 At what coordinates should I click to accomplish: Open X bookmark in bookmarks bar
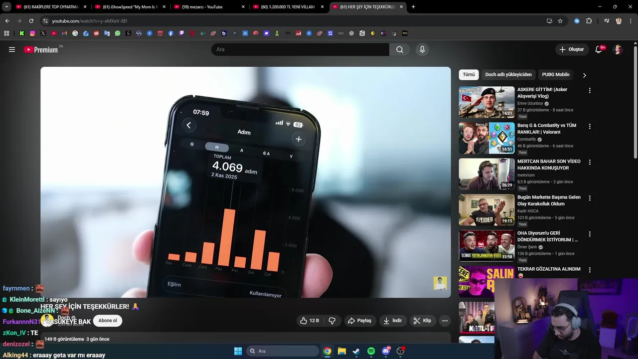tap(43, 33)
